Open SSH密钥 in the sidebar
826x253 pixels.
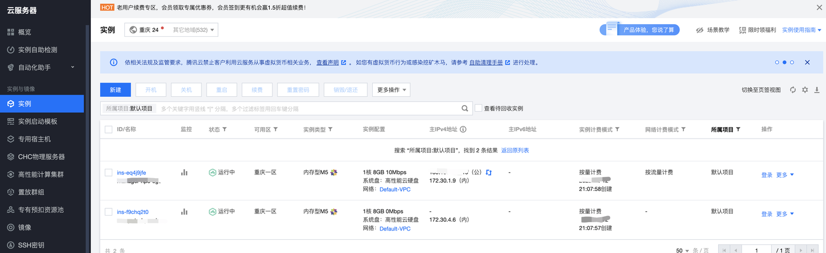point(42,245)
